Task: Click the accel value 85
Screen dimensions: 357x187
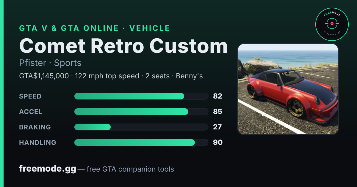Action: click(217, 112)
